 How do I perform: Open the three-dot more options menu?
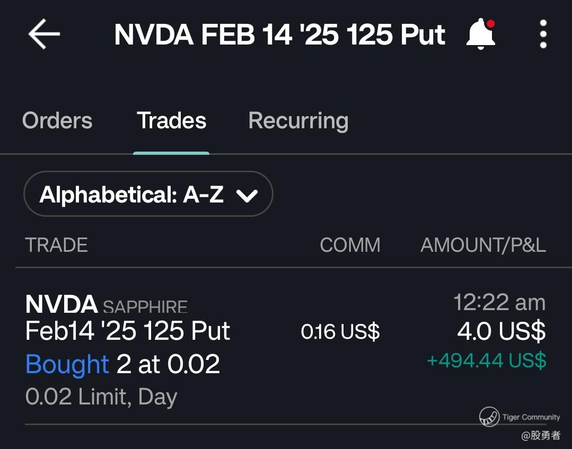pos(543,34)
